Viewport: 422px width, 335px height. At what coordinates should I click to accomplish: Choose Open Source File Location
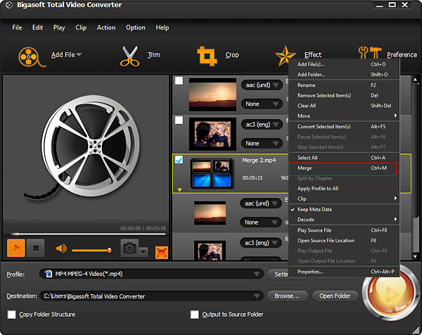(344, 241)
